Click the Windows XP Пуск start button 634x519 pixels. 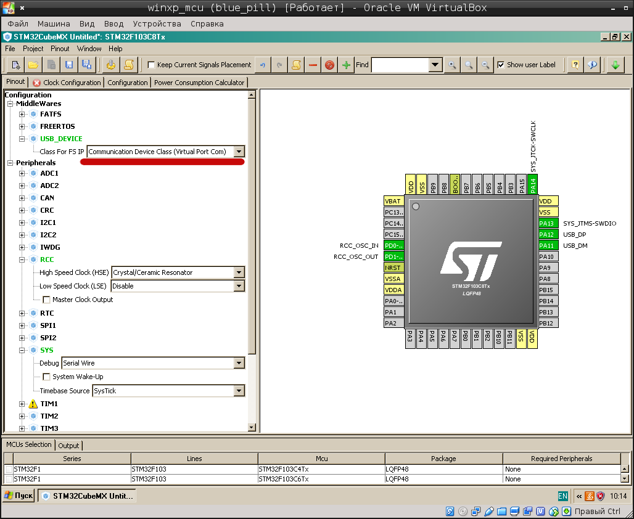coord(19,496)
